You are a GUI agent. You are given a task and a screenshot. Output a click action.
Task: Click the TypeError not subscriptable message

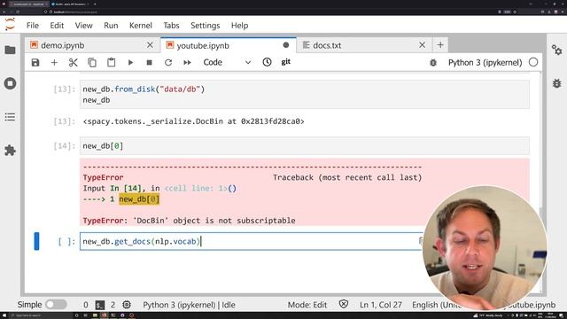[189, 221]
